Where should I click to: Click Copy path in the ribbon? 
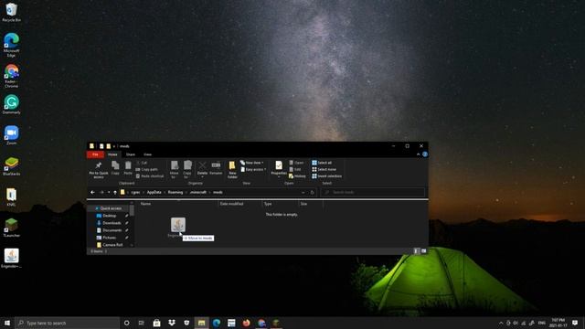tap(146, 169)
